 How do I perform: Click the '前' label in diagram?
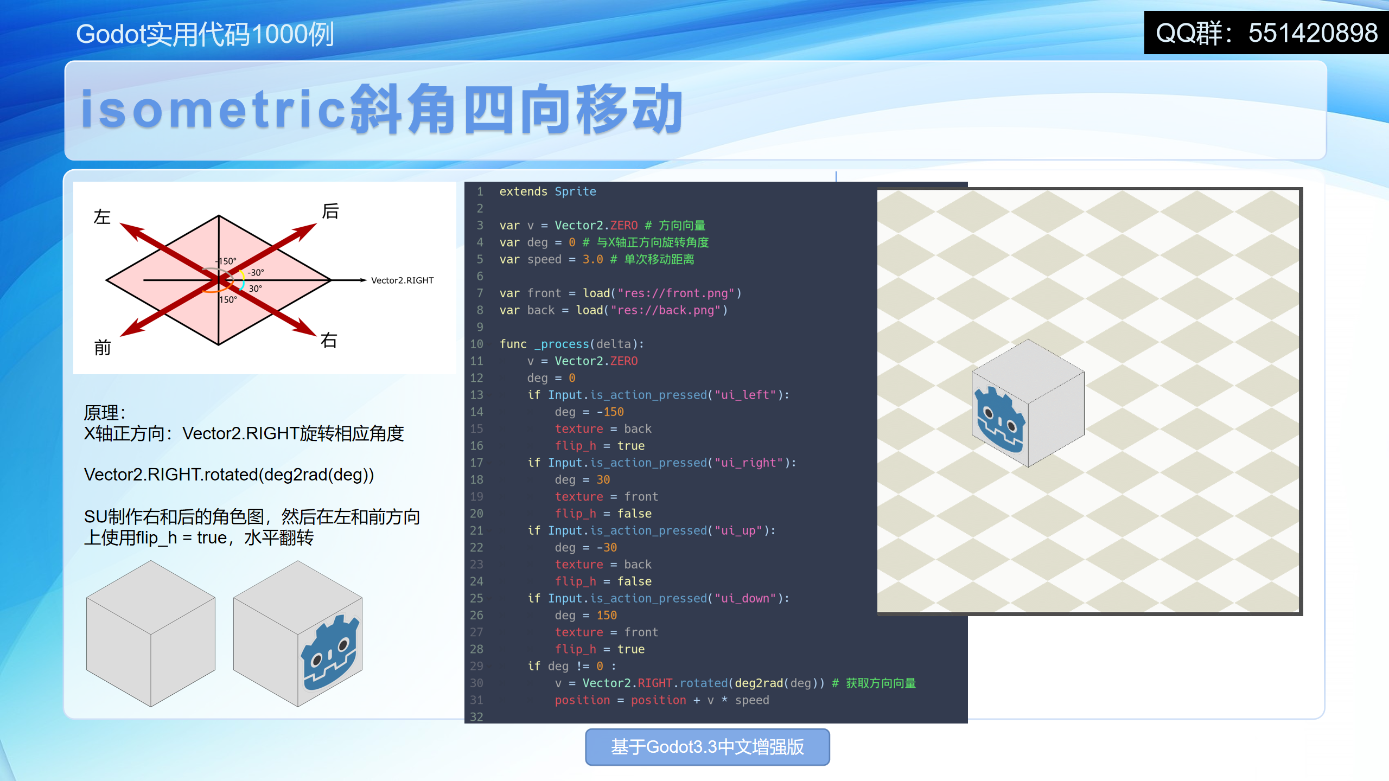[x=102, y=347]
